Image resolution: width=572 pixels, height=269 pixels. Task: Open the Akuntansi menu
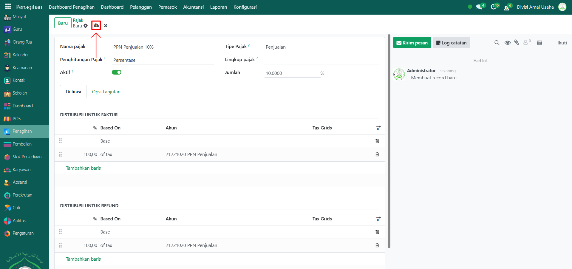tap(193, 7)
